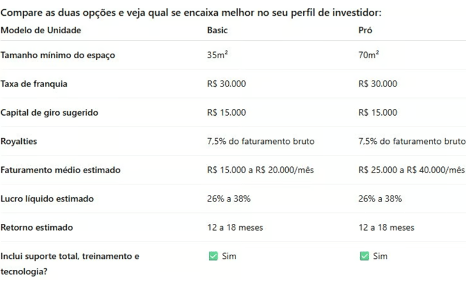Select Pró 12 a 18 meses value
This screenshot has height=282, width=466.
387,228
